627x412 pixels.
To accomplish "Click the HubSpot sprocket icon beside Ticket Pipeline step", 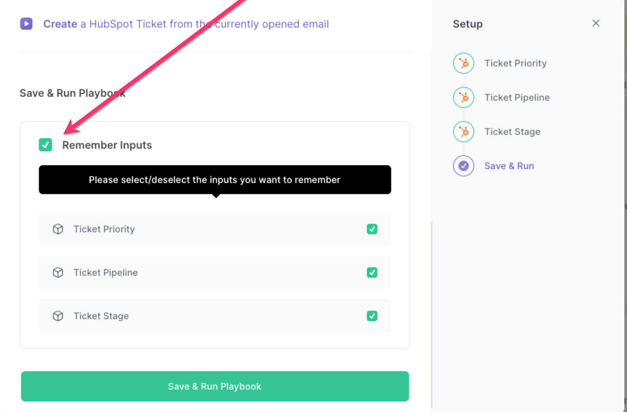I will [x=463, y=98].
